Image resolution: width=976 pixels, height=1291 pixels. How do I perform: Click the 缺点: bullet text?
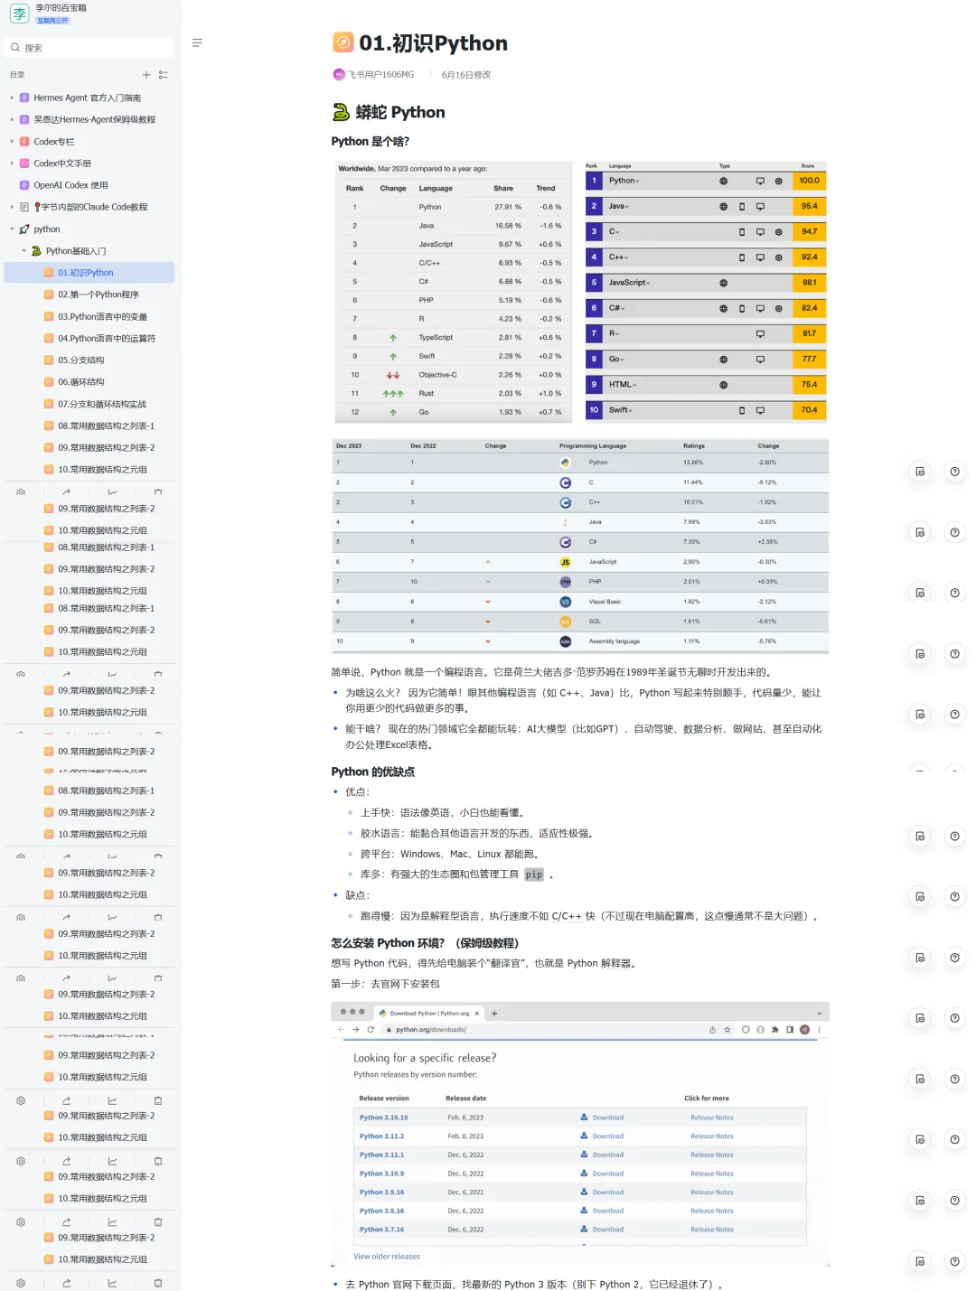358,895
